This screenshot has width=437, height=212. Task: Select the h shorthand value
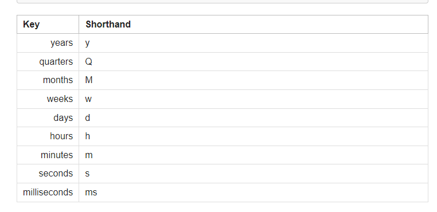pyautogui.click(x=88, y=136)
